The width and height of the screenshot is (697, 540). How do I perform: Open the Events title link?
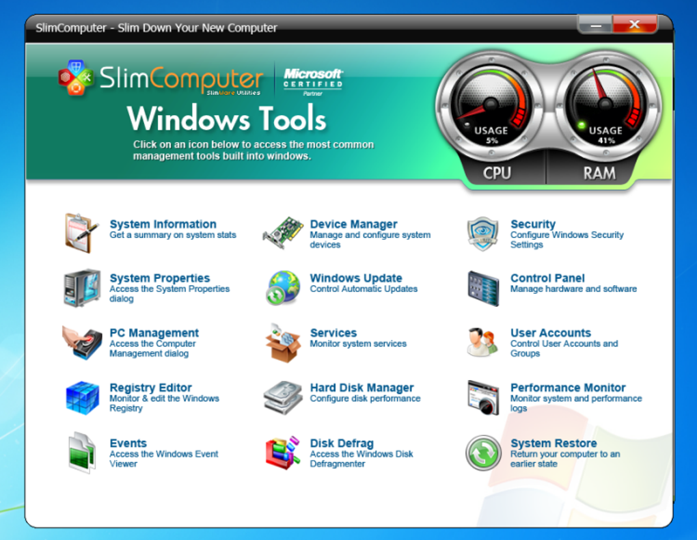[128, 443]
